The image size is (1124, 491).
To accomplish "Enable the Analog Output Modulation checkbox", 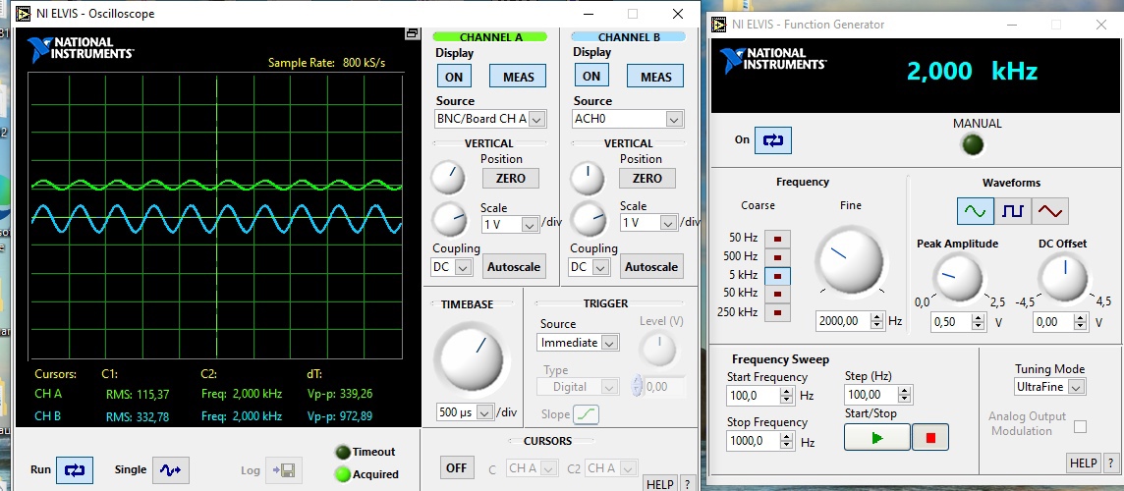I will tap(1080, 426).
